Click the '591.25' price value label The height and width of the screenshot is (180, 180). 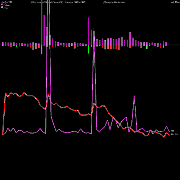coord(174,134)
